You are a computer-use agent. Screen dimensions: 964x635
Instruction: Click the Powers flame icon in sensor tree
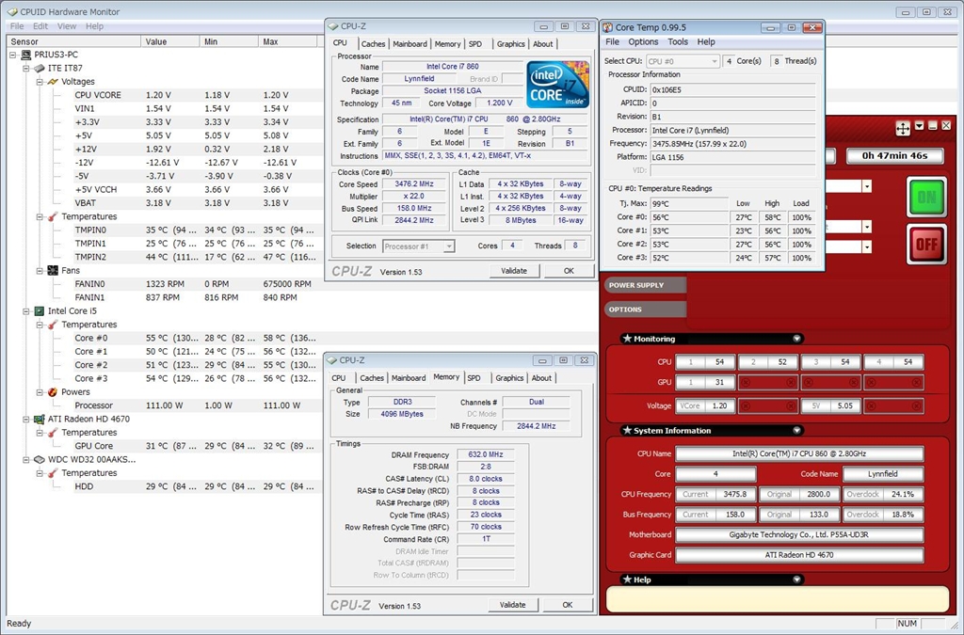(53, 392)
